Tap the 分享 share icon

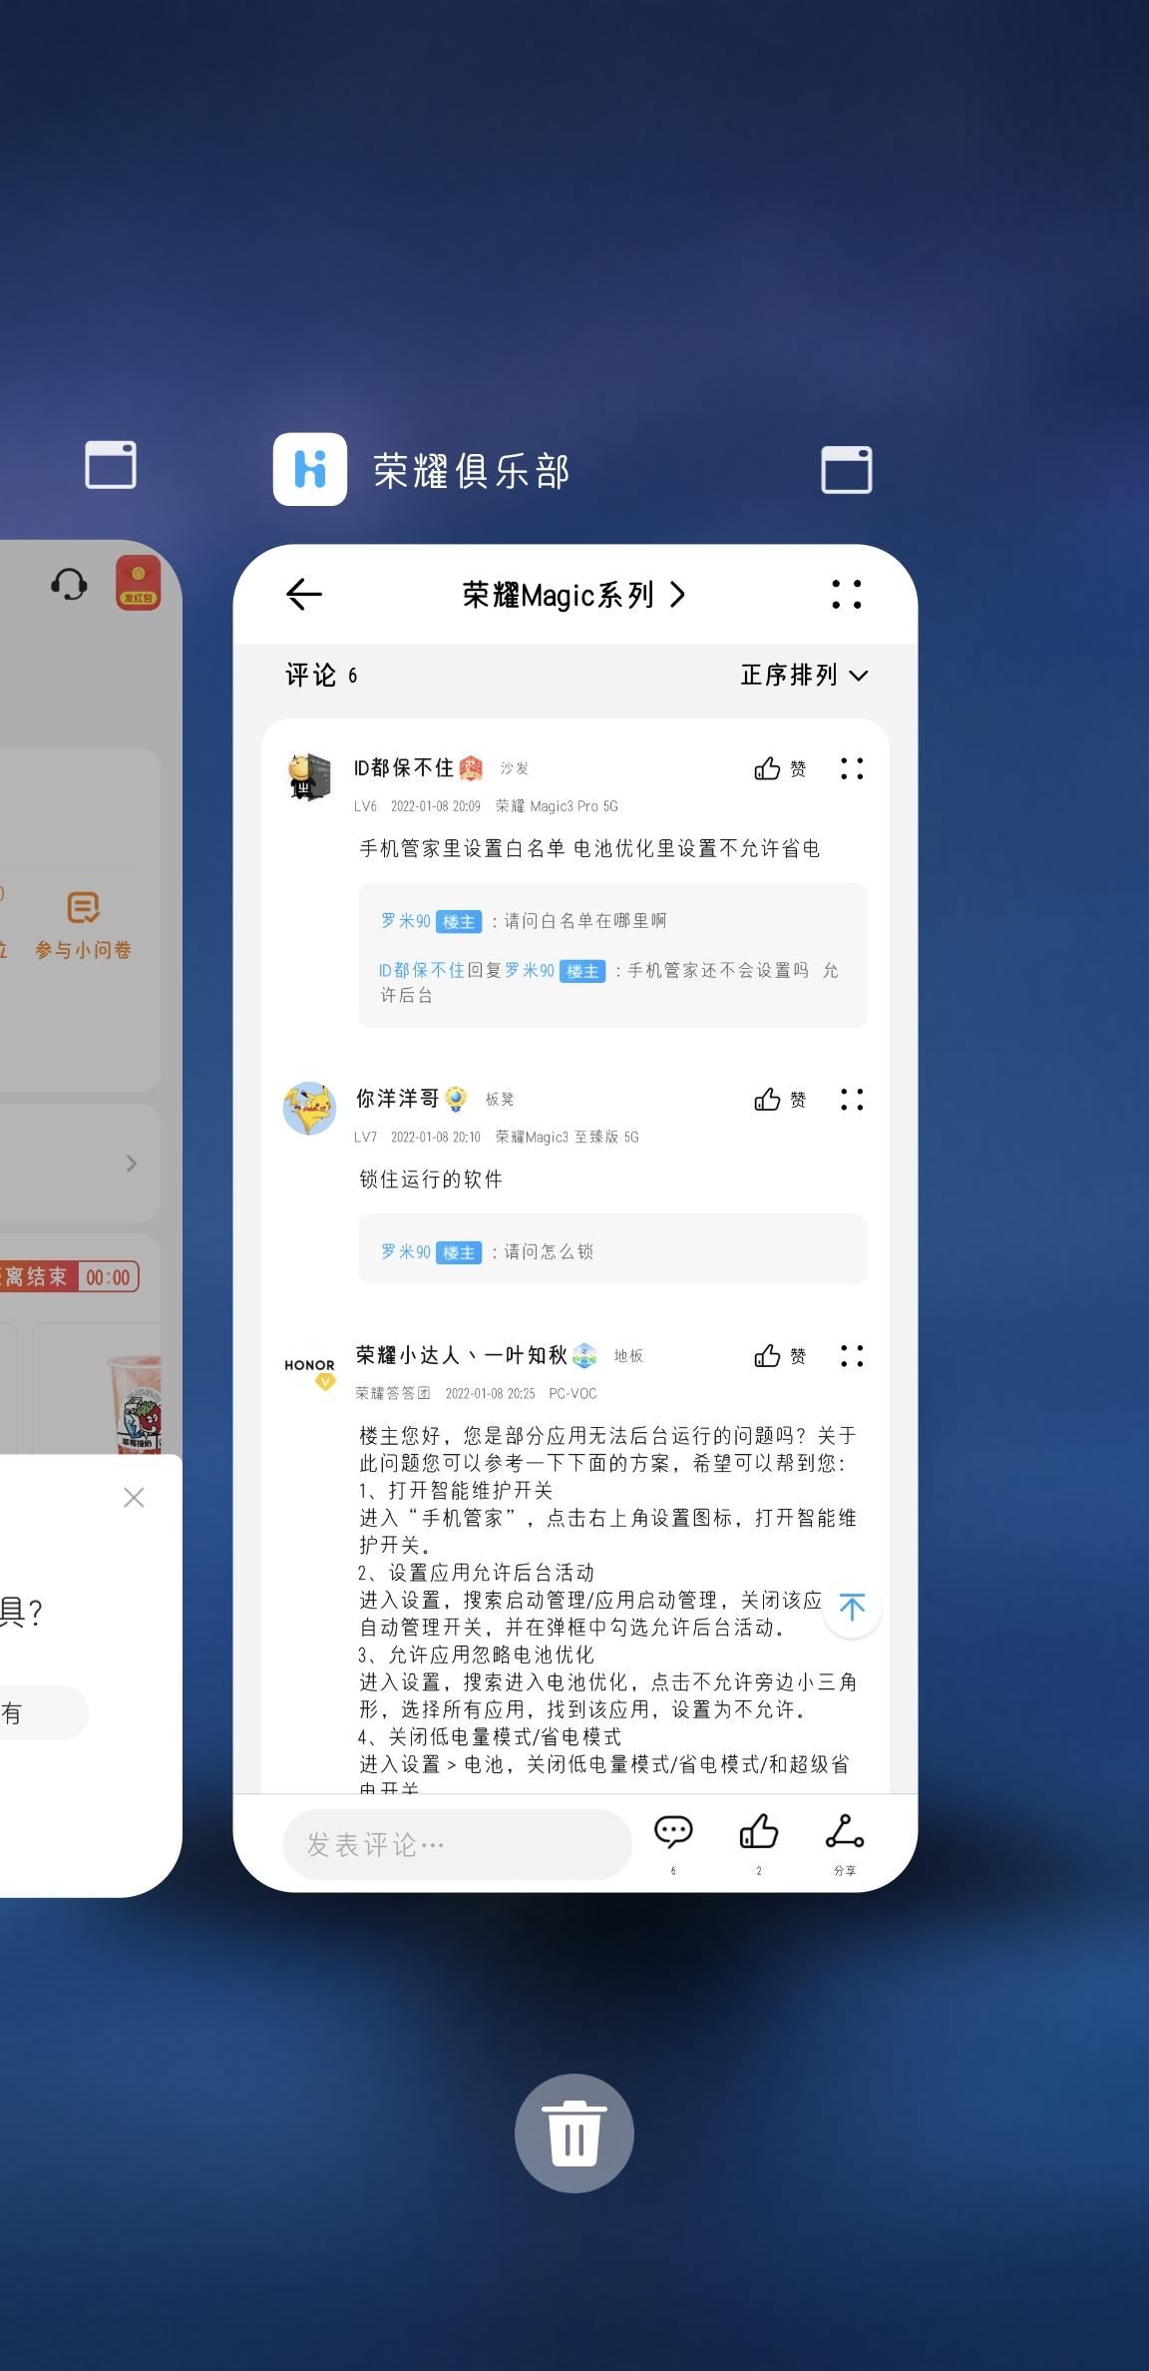pos(845,1843)
